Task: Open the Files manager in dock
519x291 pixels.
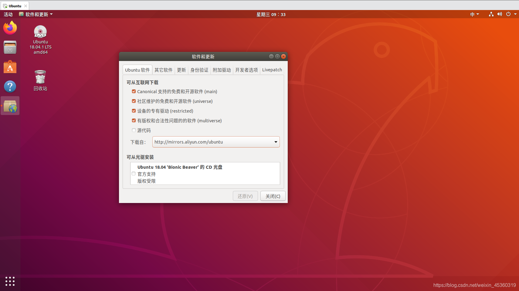Action: 10,47
